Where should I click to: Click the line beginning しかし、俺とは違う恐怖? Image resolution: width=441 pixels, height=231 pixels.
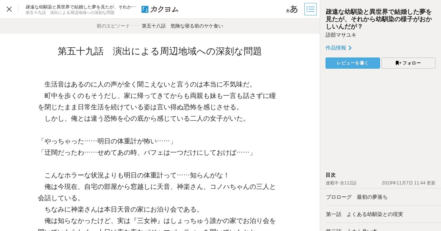(x=147, y=118)
